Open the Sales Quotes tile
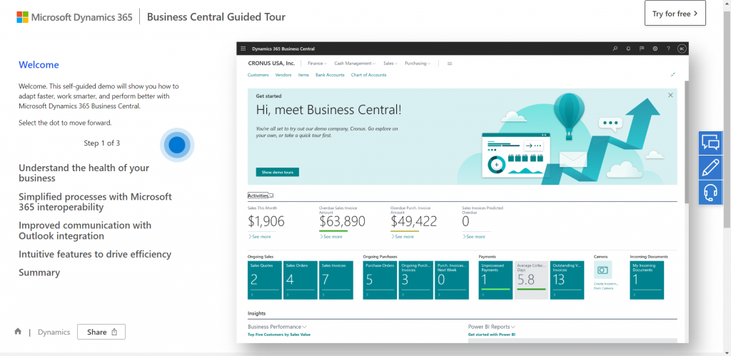Image resolution: width=731 pixels, height=356 pixels. click(265, 280)
